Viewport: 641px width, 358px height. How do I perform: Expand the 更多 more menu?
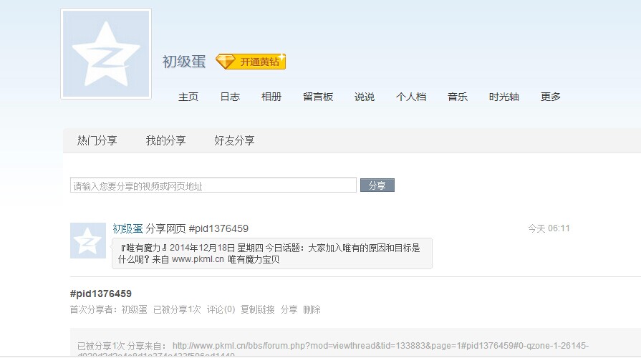coord(551,97)
